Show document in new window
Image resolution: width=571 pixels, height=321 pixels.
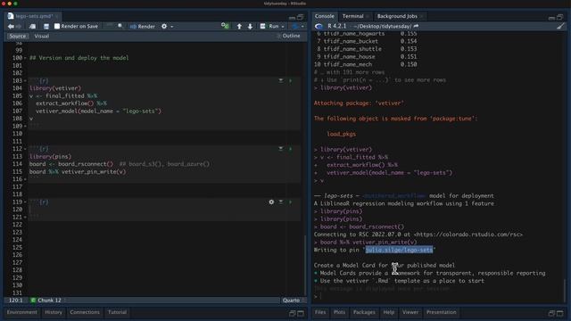pyautogui.click(x=32, y=26)
